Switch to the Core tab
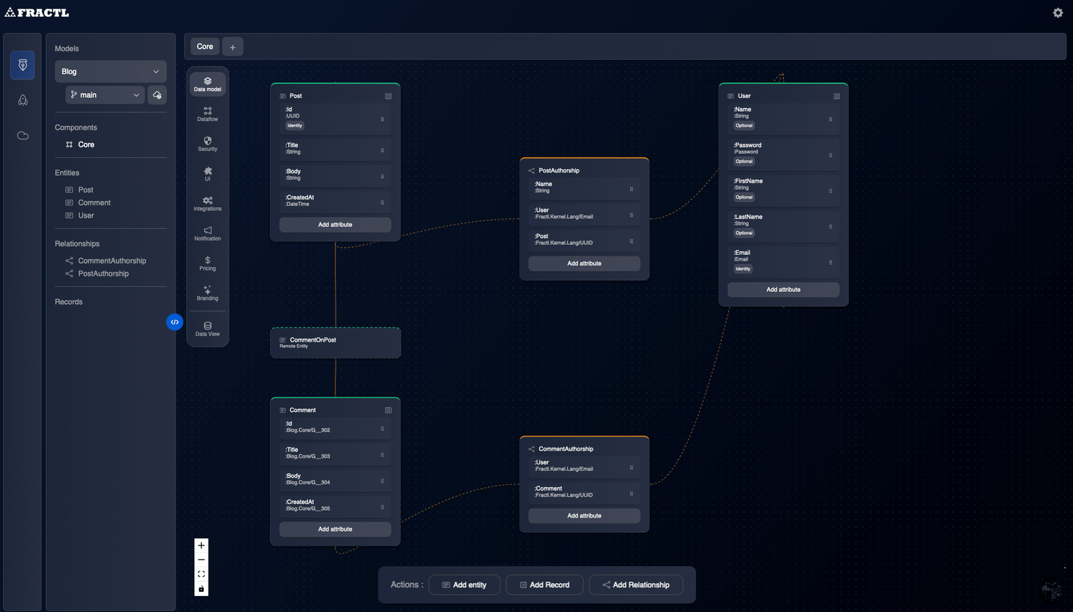This screenshot has height=612, width=1073. click(205, 46)
